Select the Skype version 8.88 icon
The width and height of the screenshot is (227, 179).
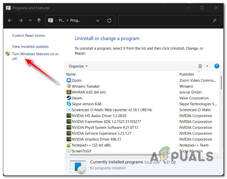(x=69, y=104)
